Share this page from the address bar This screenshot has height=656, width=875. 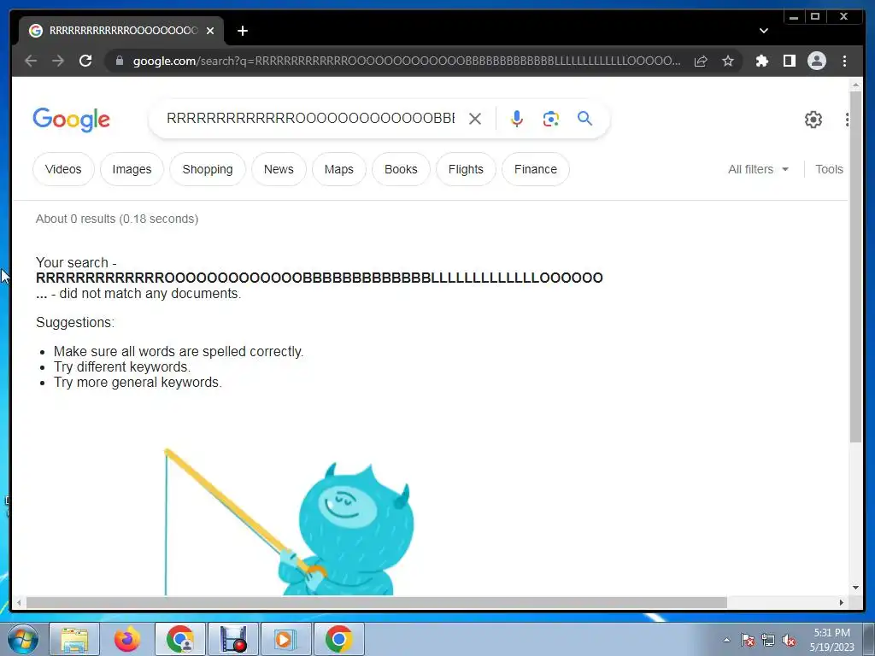tap(701, 61)
